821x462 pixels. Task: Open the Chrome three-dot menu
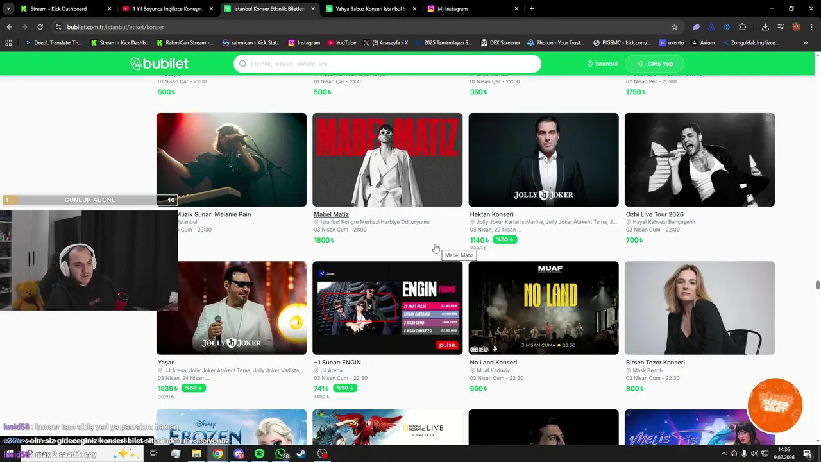click(x=812, y=27)
